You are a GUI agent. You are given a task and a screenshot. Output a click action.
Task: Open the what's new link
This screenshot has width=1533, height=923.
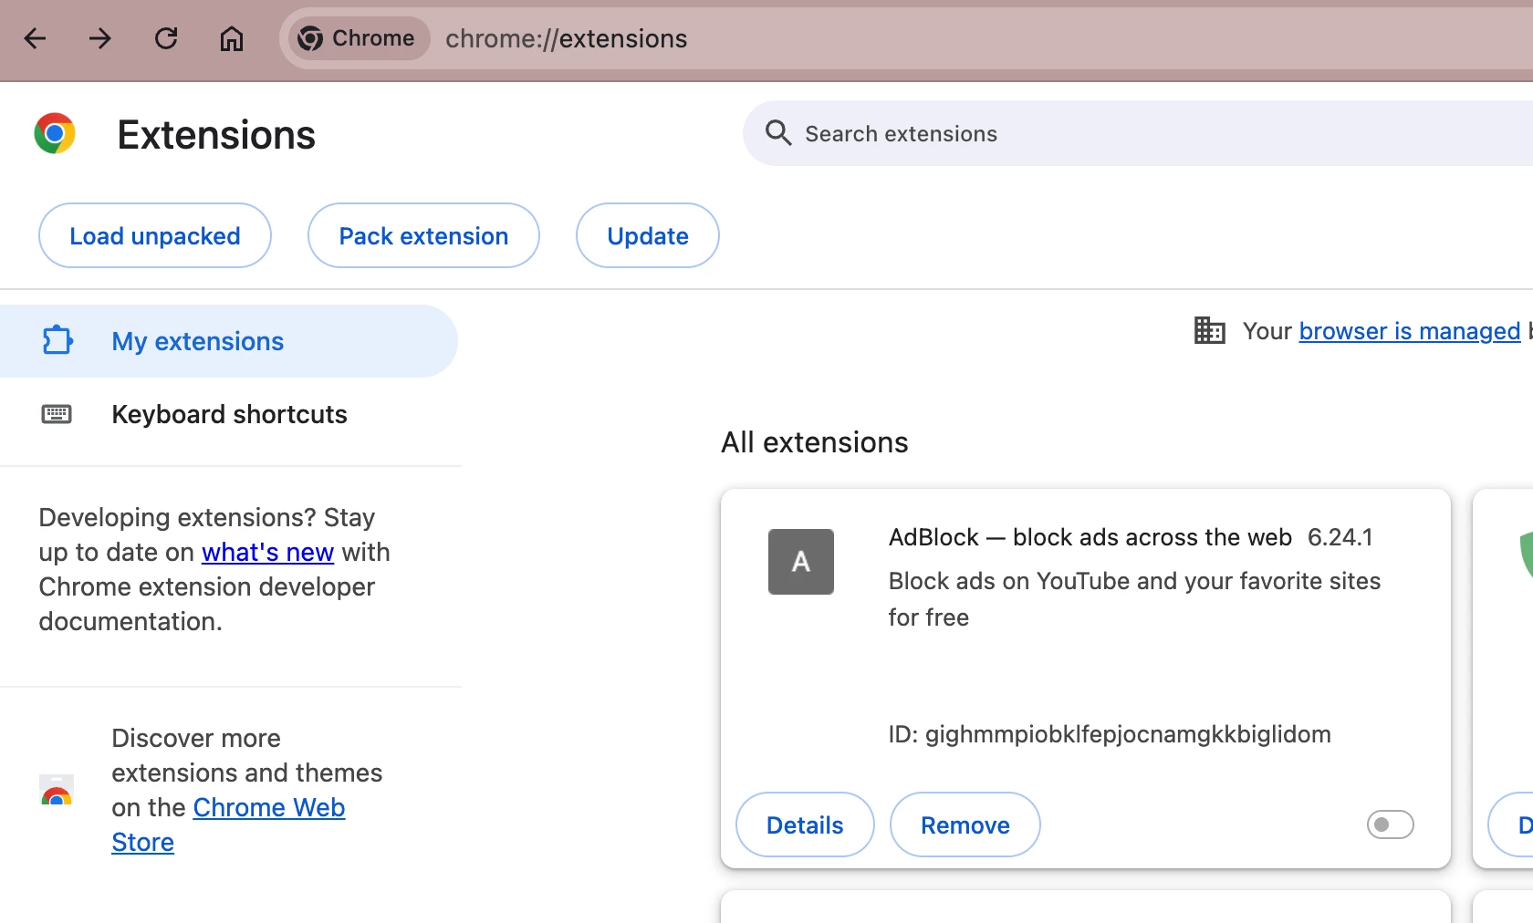click(x=267, y=553)
